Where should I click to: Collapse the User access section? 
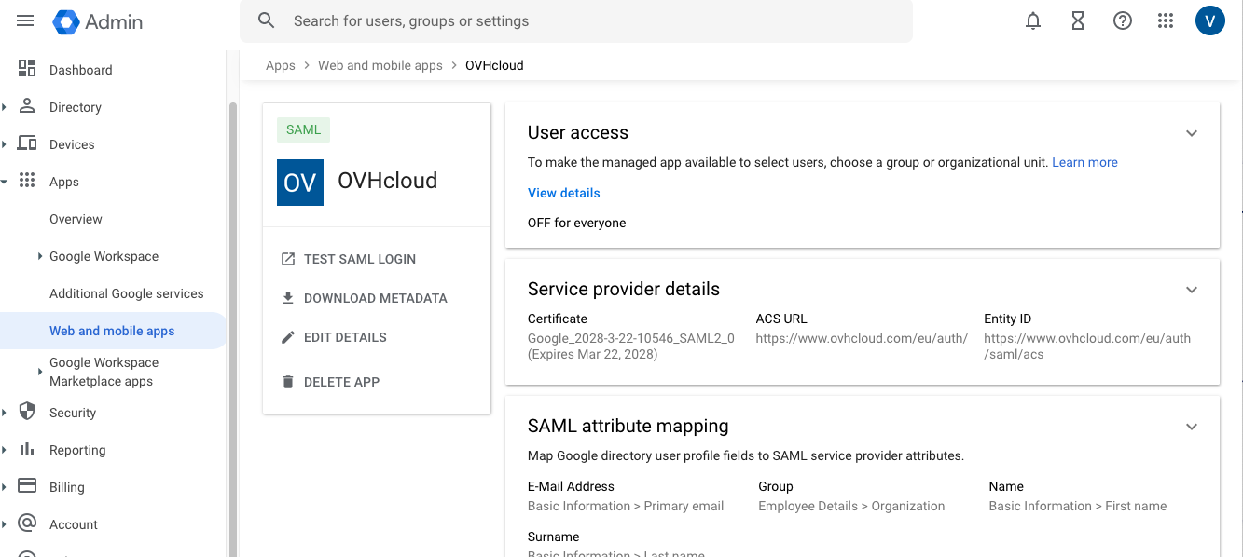tap(1191, 133)
